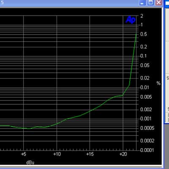Click the blue Ap logo
This screenshot has width=169, height=169.
(x=131, y=20)
